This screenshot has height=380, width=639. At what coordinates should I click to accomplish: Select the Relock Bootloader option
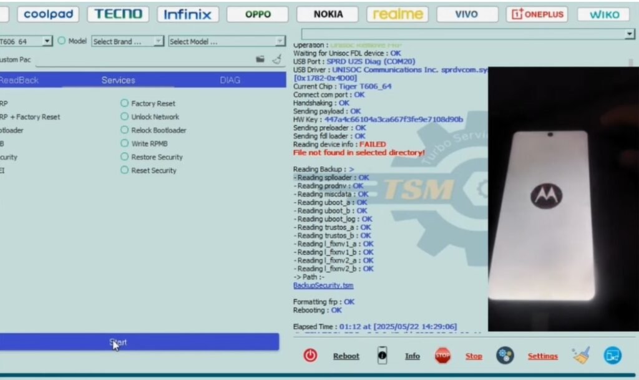click(124, 130)
